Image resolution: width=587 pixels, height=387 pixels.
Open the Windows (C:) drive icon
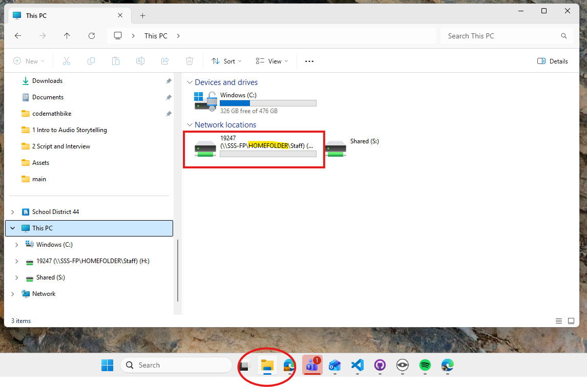pos(206,101)
